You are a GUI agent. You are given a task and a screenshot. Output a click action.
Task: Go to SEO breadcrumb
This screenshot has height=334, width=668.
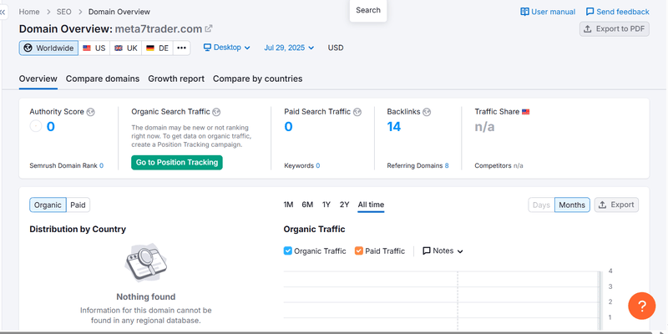tap(64, 12)
